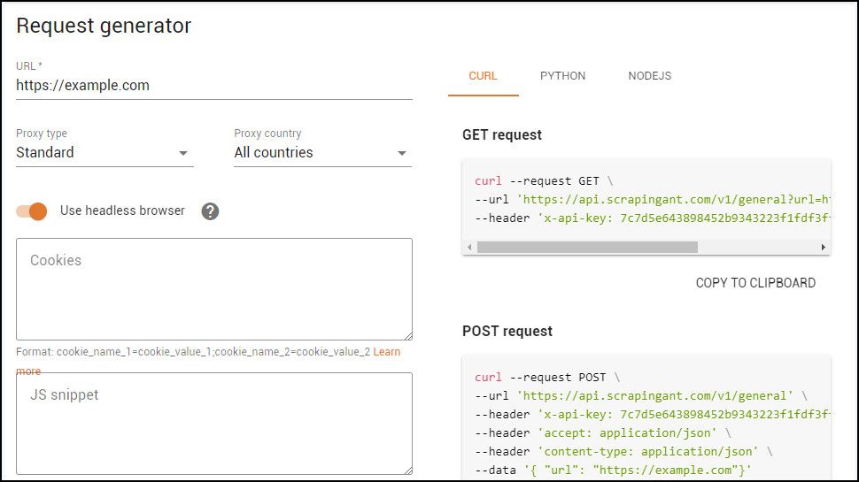Click inside the Cookies text area
859x482 pixels.
click(x=213, y=292)
